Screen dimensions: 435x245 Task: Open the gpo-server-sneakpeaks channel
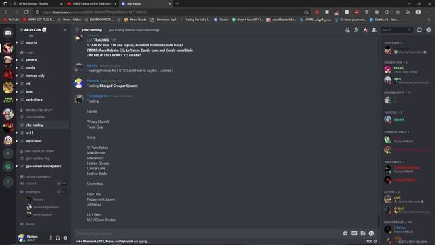pyautogui.click(x=43, y=166)
